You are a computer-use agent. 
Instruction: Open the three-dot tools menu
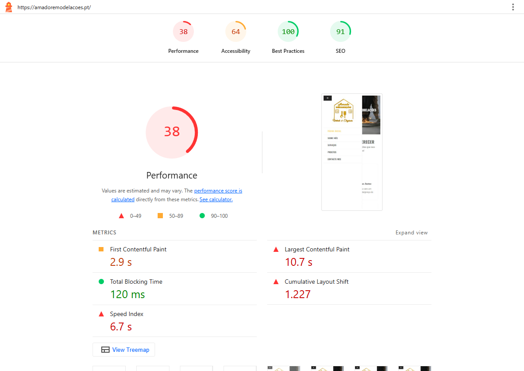click(513, 7)
